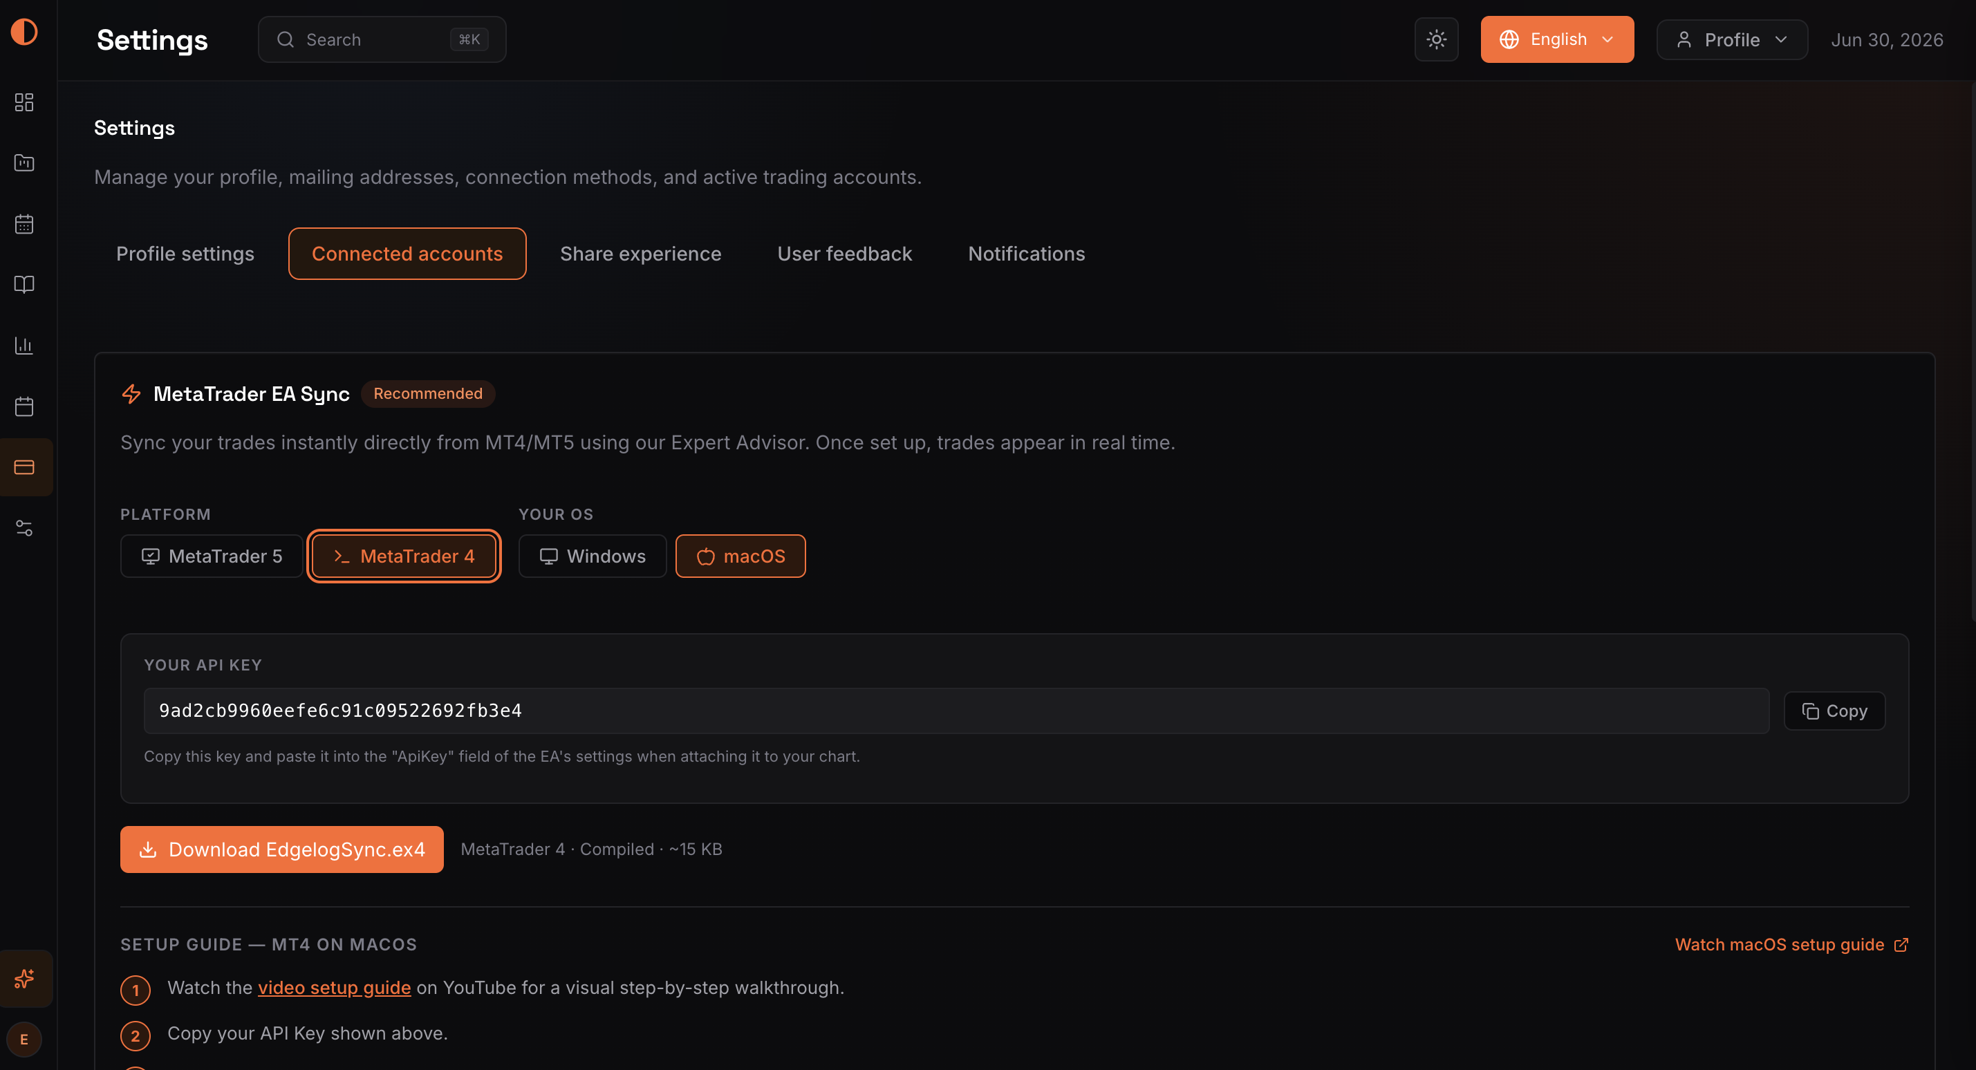Toggle light theme with sun icon
This screenshot has width=1976, height=1070.
[x=1436, y=39]
